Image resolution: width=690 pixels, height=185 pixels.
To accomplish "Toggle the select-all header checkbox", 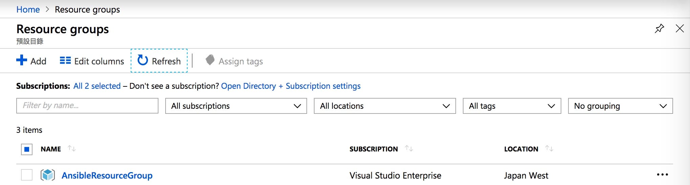I will [x=27, y=149].
